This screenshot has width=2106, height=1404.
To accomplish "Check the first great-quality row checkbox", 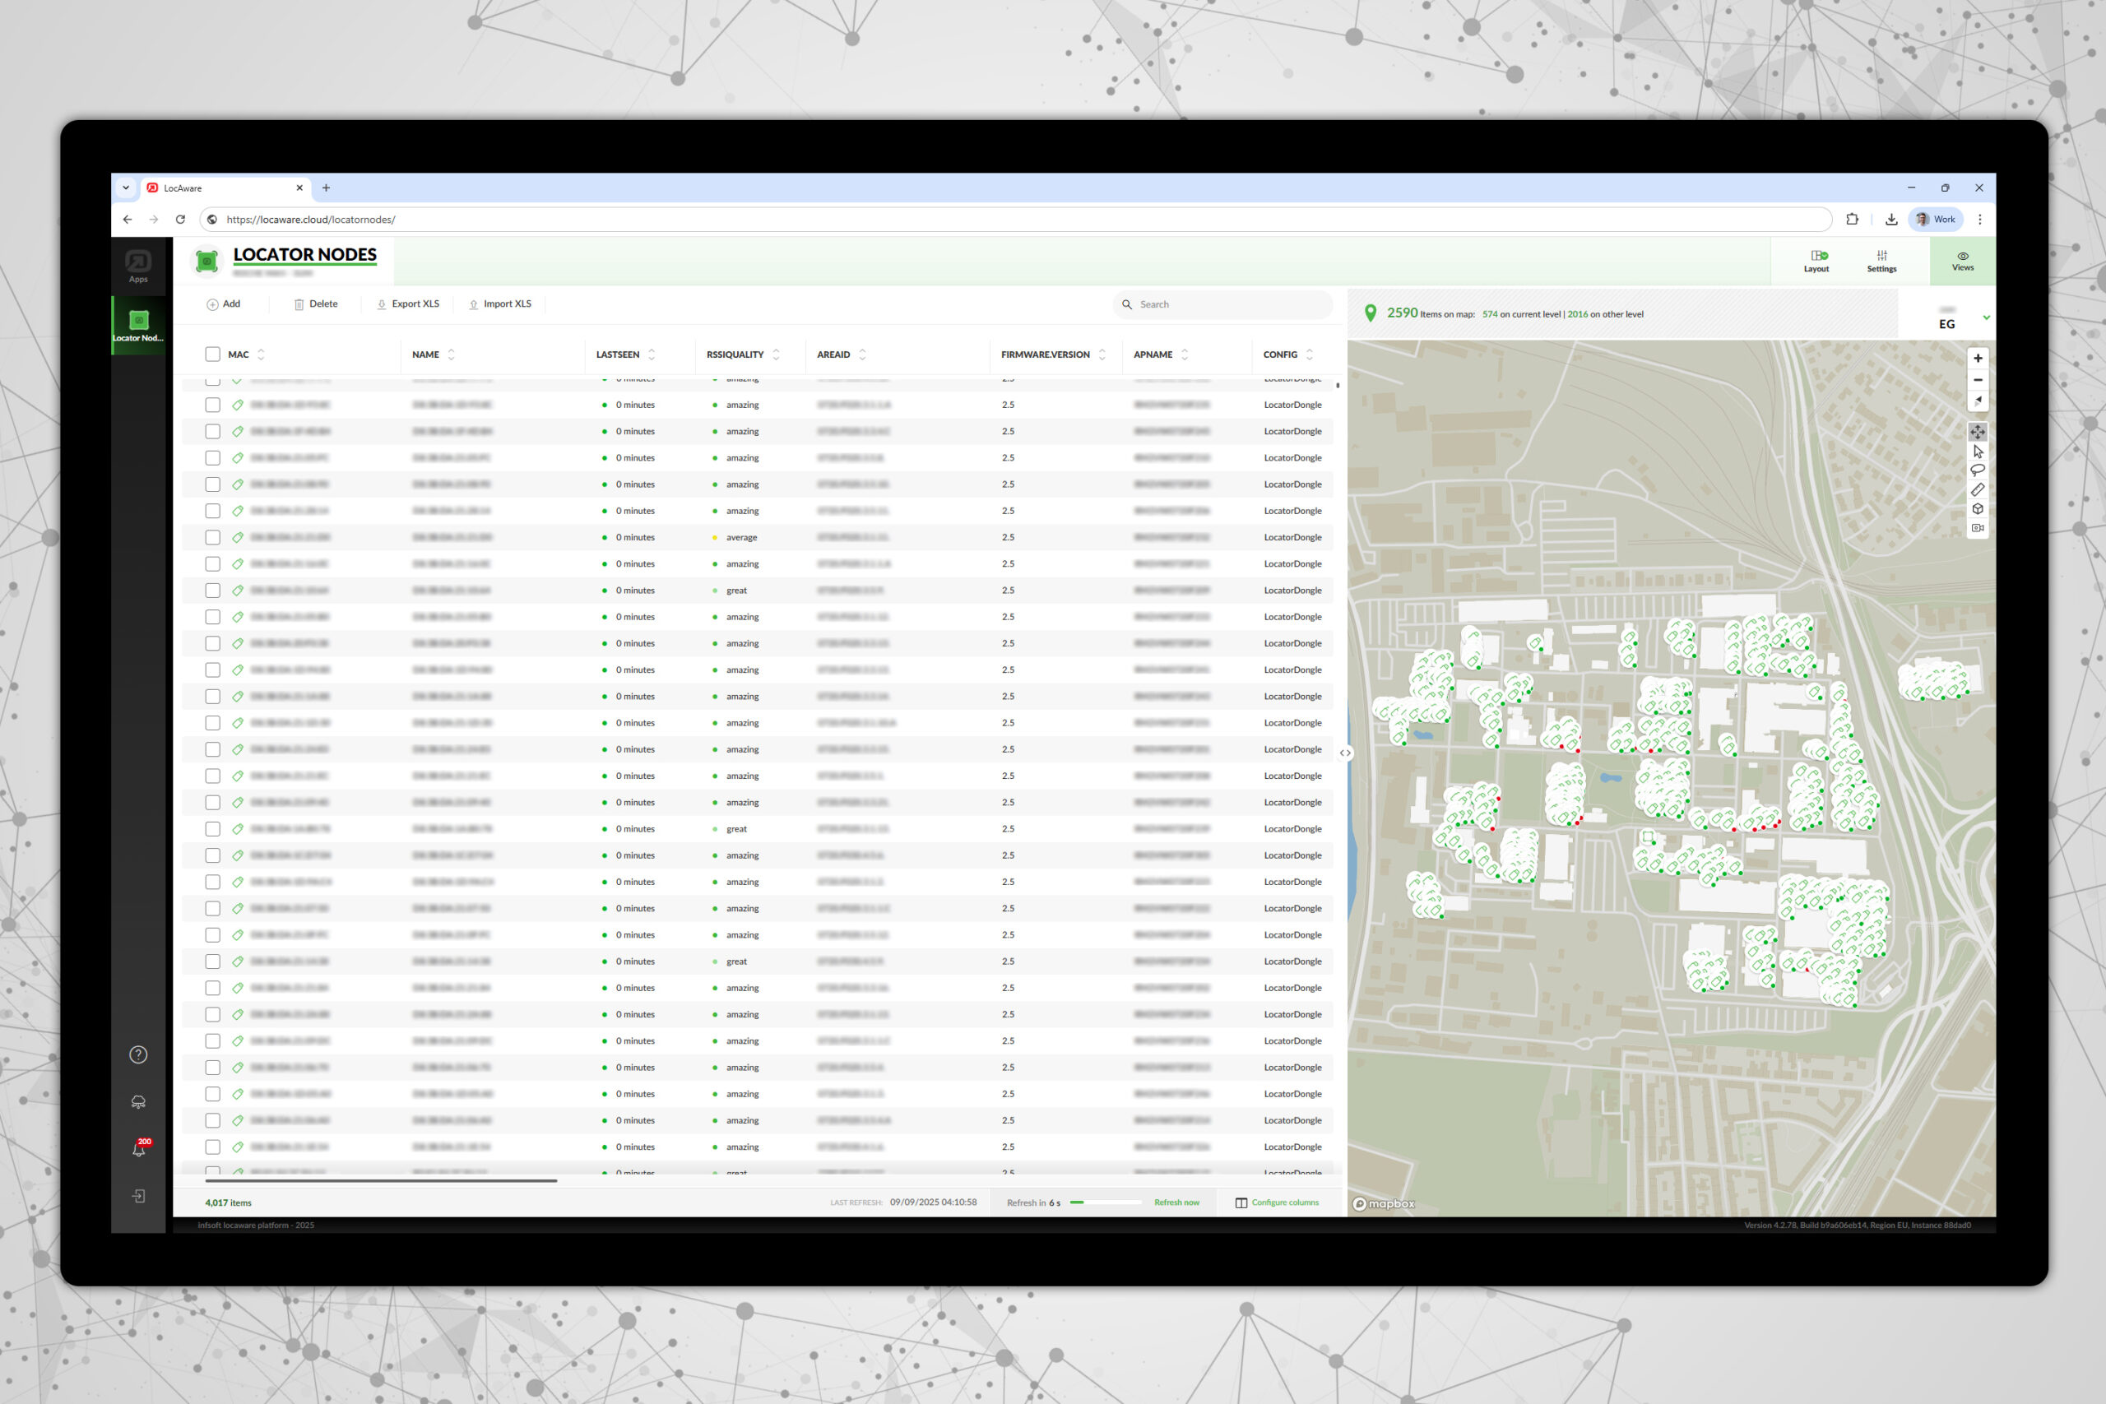I will [x=212, y=590].
